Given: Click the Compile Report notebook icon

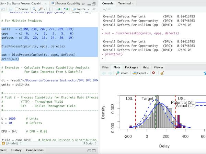Looking at the screenshot, I should click(51, 9).
